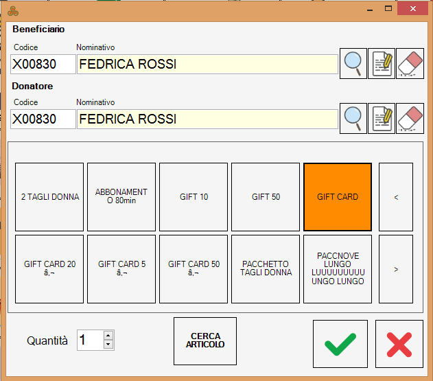Select the highlighted GIFT CARD article
This screenshot has width=433, height=381.
(x=338, y=197)
